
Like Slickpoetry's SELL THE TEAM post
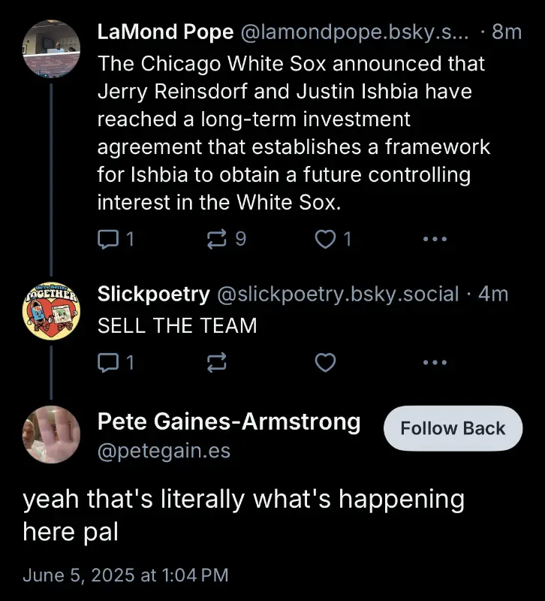tap(325, 364)
